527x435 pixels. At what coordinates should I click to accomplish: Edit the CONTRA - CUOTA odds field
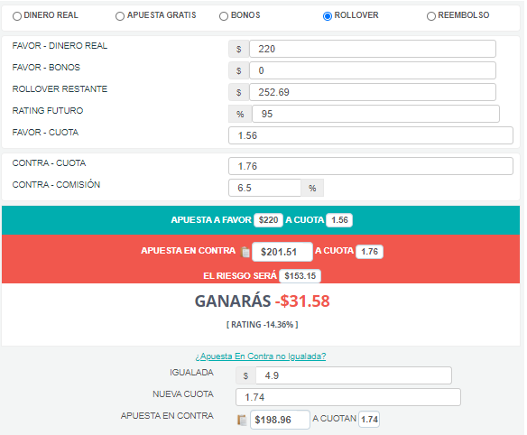pos(371,166)
